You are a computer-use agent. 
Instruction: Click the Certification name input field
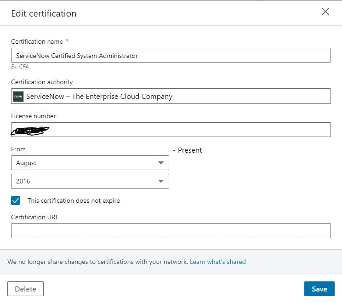coord(171,55)
